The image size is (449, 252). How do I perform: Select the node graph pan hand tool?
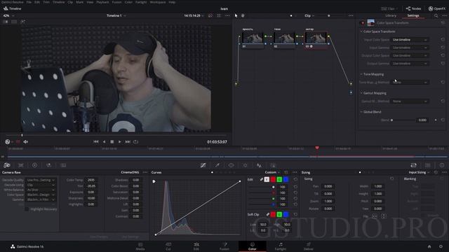tap(243, 15)
